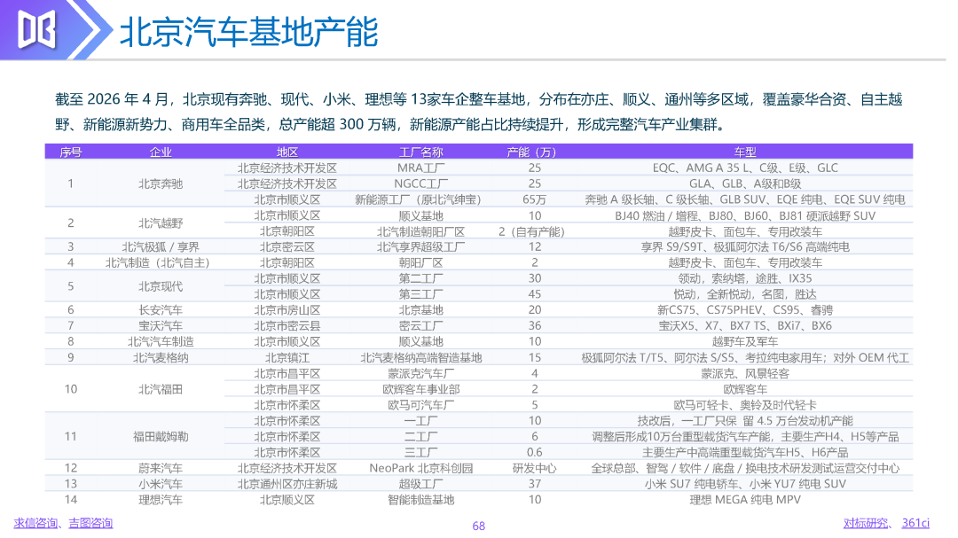
Task: Select the 北汽福田 company cell
Action: pyautogui.click(x=161, y=390)
